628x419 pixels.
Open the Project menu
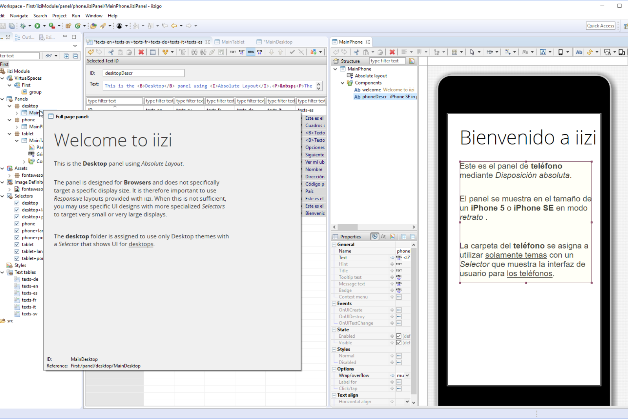[x=59, y=16]
